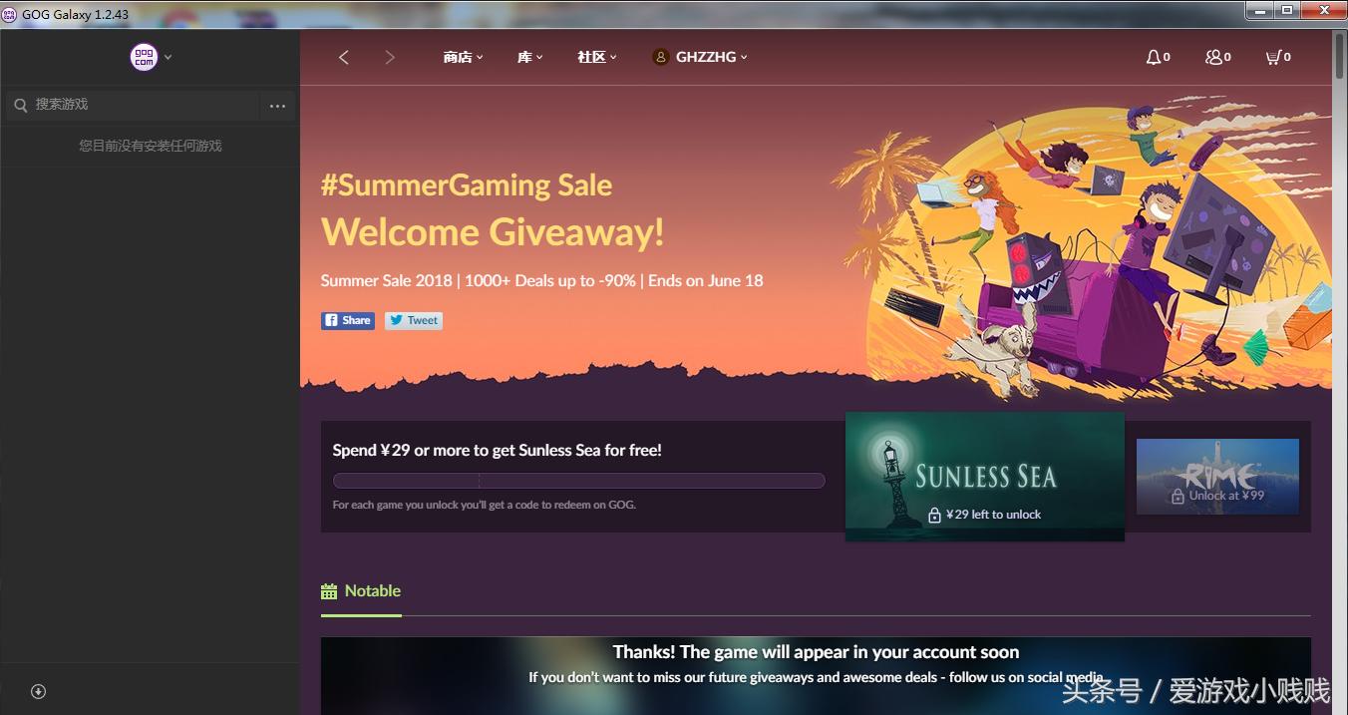1348x715 pixels.
Task: Open the three-dots sidebar options menu
Action: click(x=277, y=106)
